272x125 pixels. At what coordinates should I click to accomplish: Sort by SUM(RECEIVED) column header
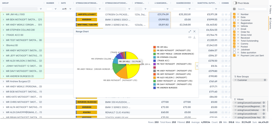click(x=183, y=3)
